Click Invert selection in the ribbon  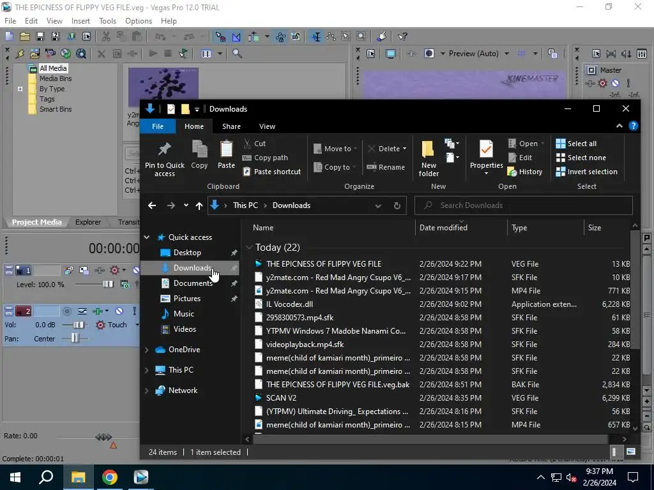click(x=586, y=172)
